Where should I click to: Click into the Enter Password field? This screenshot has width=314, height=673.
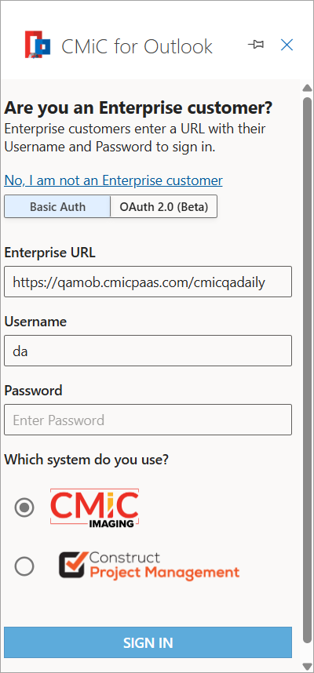148,420
